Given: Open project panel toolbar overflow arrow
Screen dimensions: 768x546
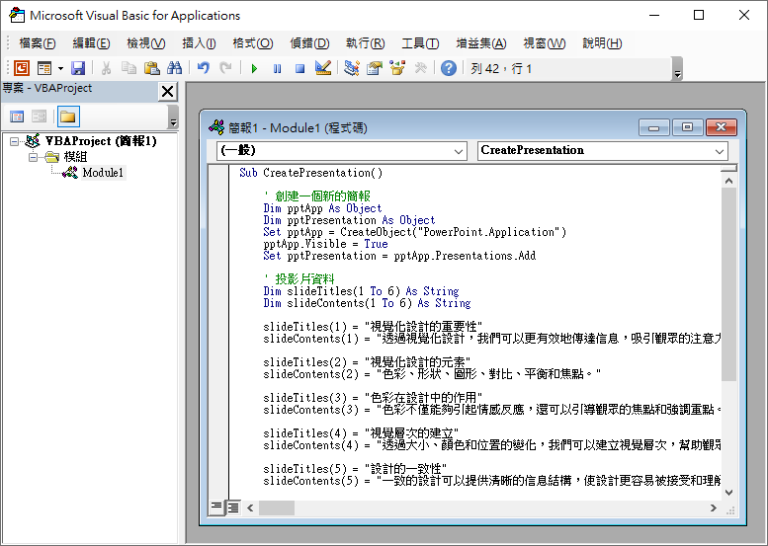Looking at the screenshot, I should [x=173, y=117].
